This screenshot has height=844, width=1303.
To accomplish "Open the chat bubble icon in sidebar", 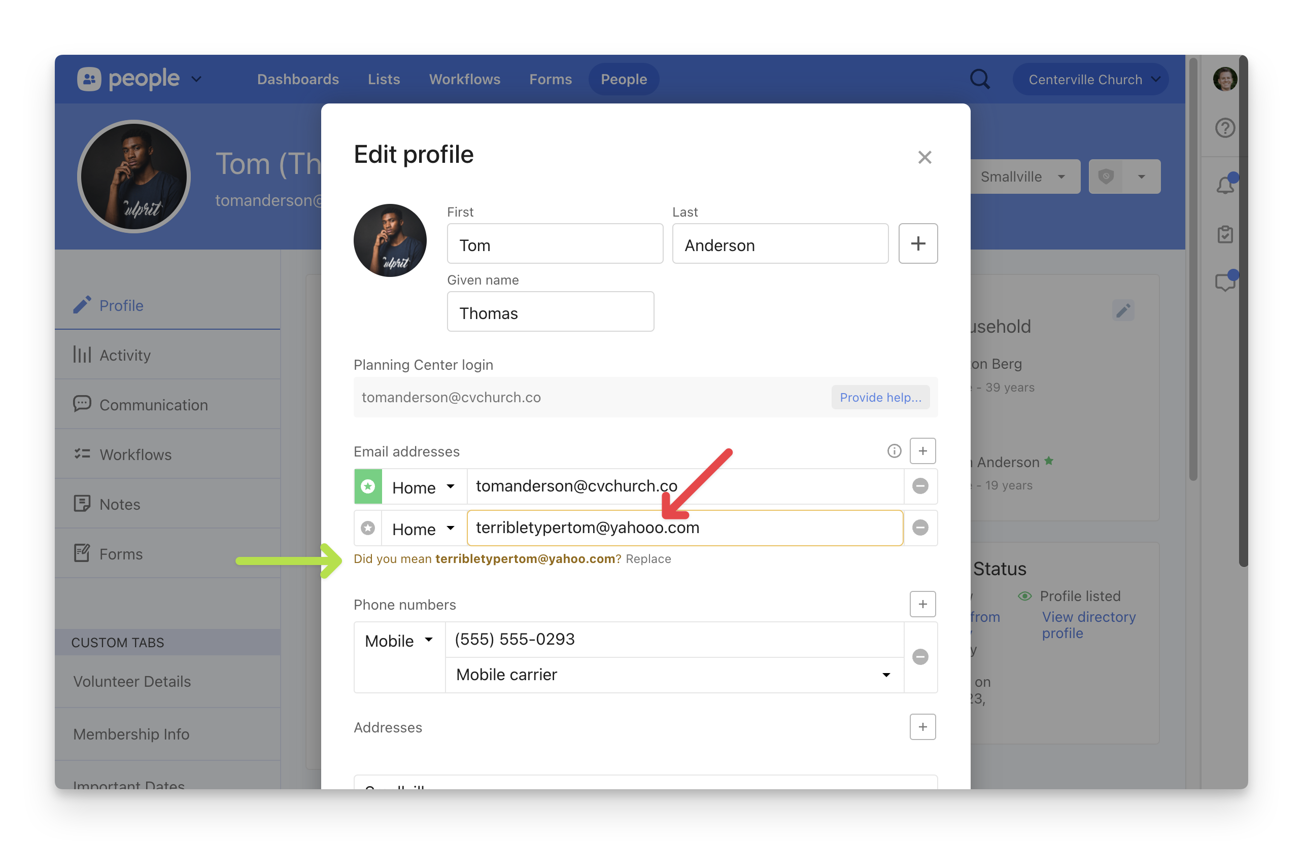I will pos(1225,283).
